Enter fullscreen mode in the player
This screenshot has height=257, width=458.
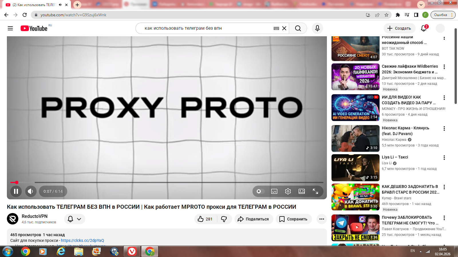coord(315,191)
